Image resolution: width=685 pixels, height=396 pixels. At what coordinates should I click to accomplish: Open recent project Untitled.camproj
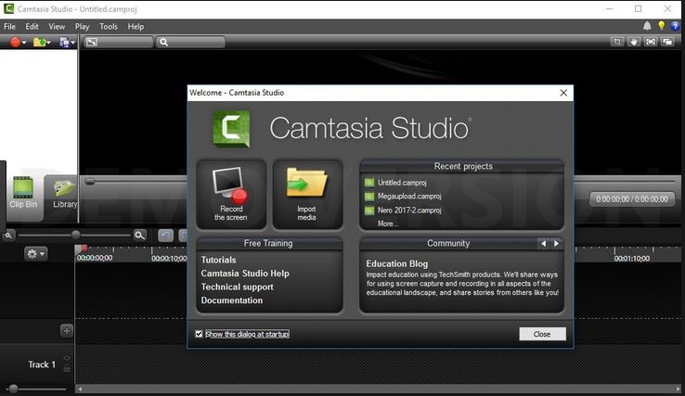click(402, 183)
